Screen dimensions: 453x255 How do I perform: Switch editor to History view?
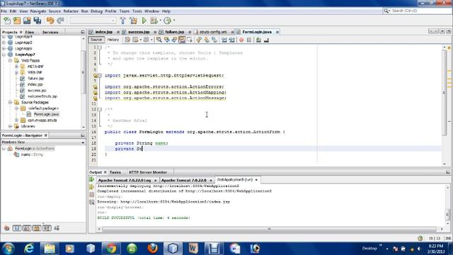pyautogui.click(x=113, y=40)
